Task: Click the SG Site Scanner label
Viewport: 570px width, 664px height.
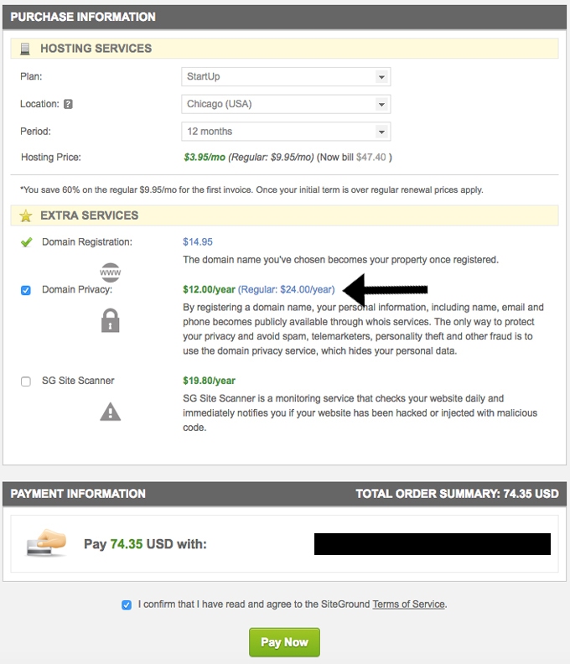Action: pos(78,381)
